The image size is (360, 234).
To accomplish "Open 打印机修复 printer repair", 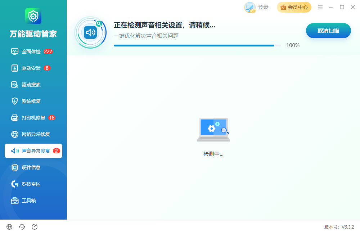I will point(33,118).
